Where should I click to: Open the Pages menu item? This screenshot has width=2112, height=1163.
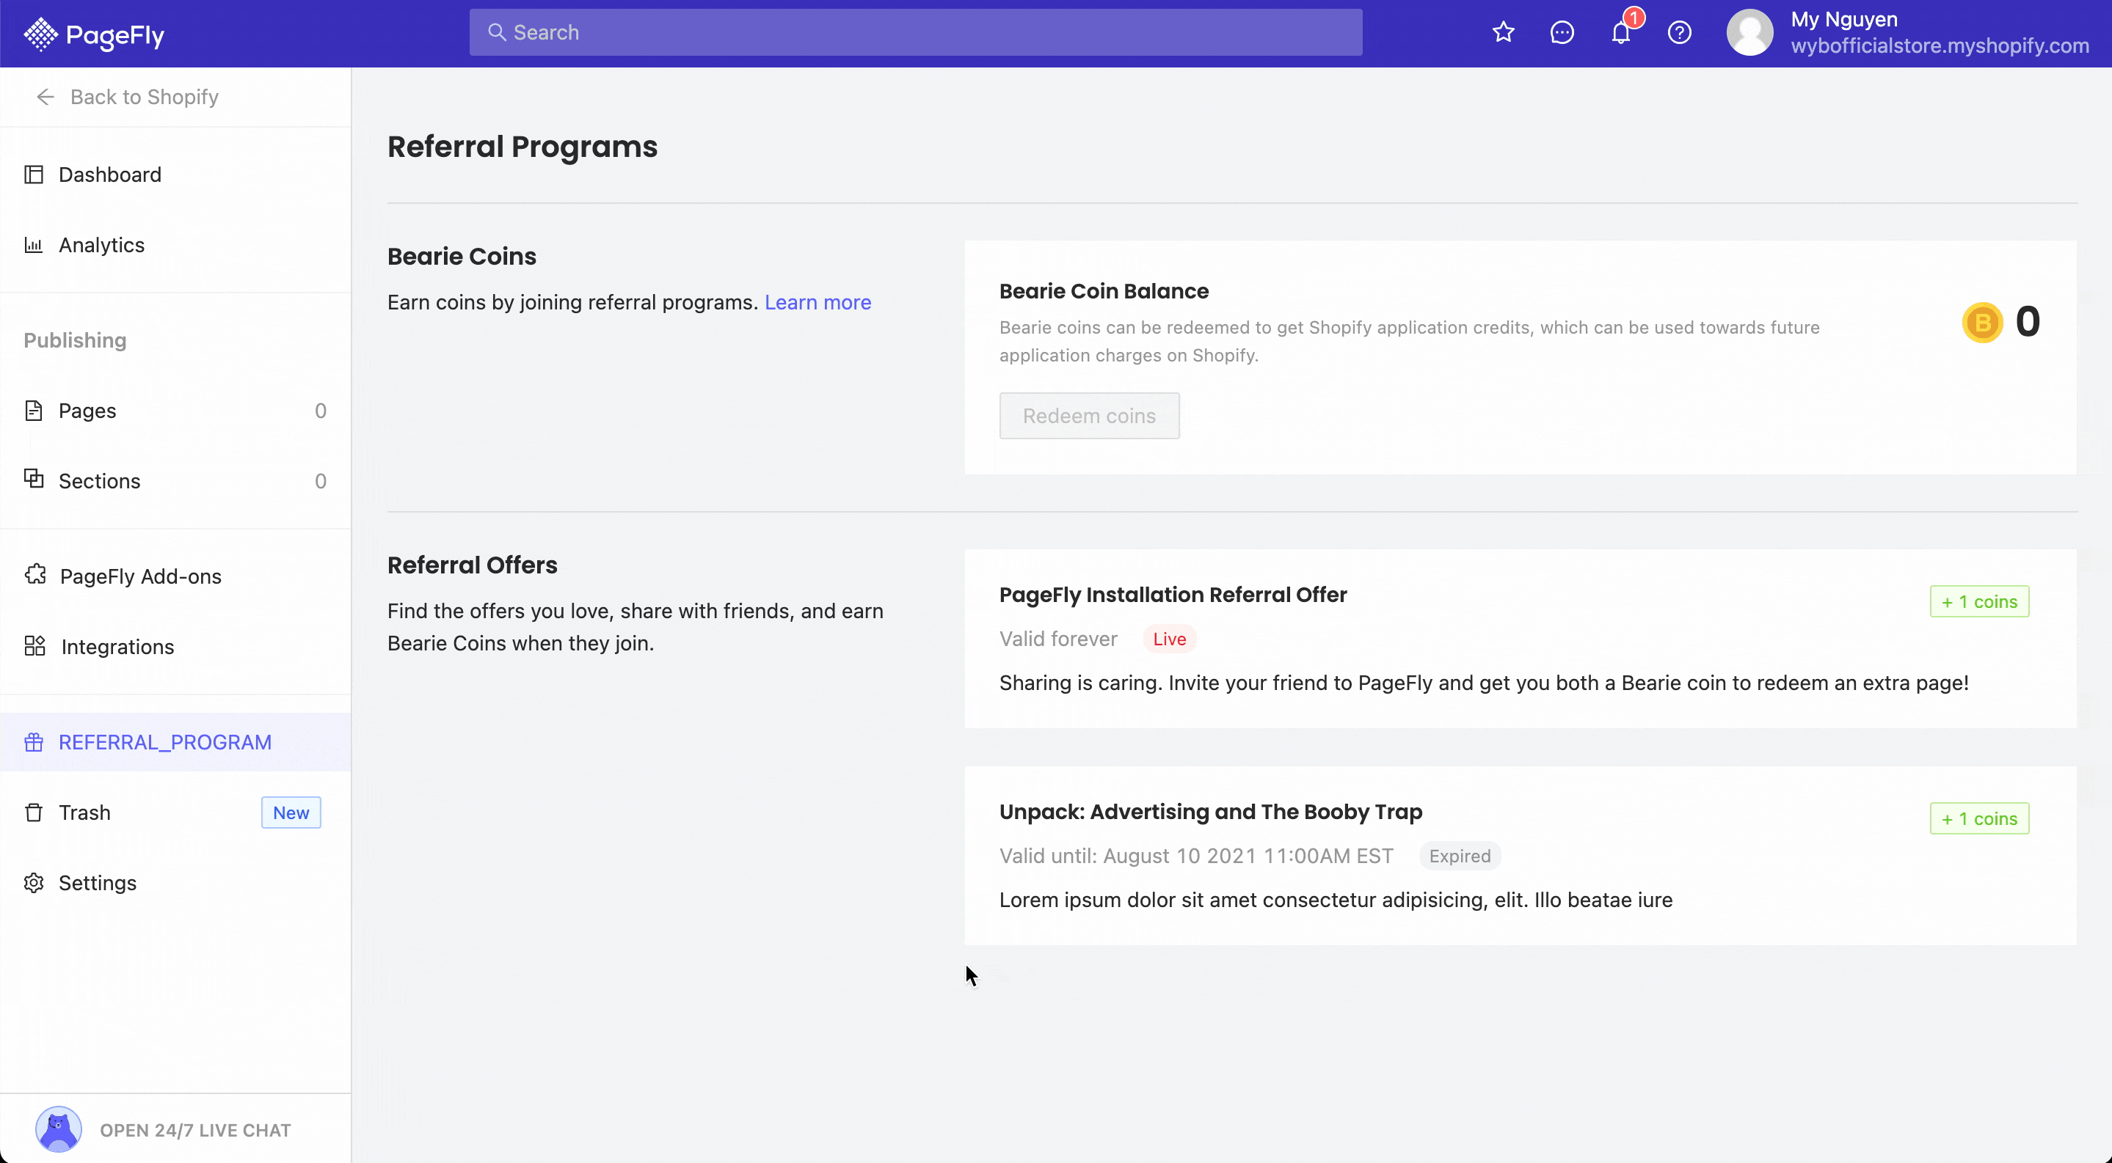pyautogui.click(x=175, y=411)
